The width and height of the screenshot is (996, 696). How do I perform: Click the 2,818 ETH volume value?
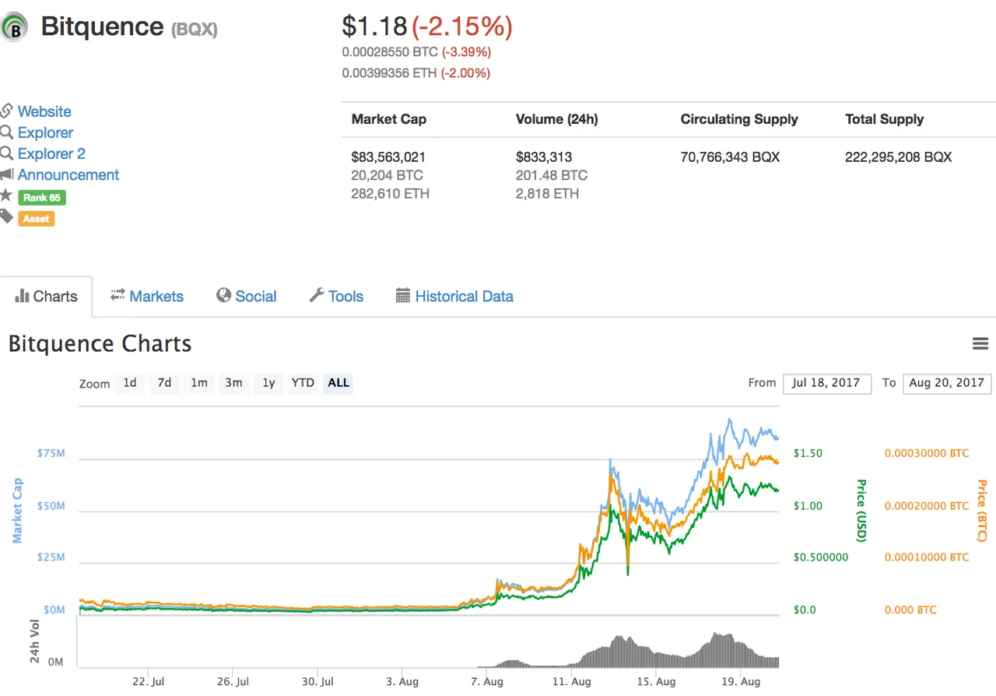point(547,193)
